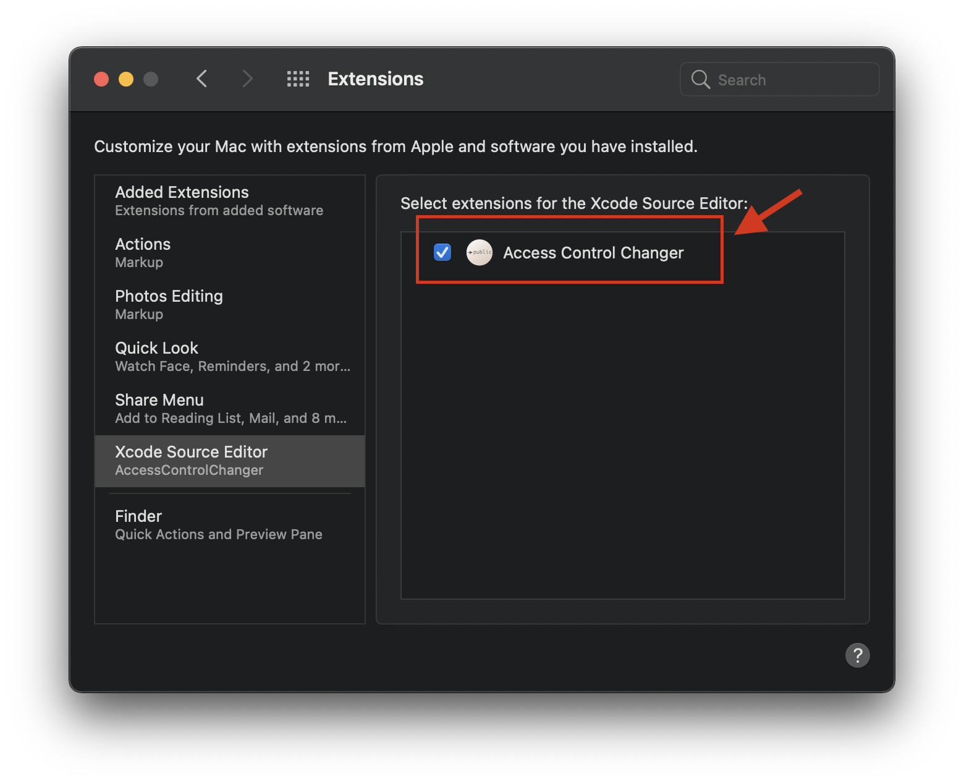
Task: Uncheck the Access Control Changer checkbox
Action: point(442,252)
